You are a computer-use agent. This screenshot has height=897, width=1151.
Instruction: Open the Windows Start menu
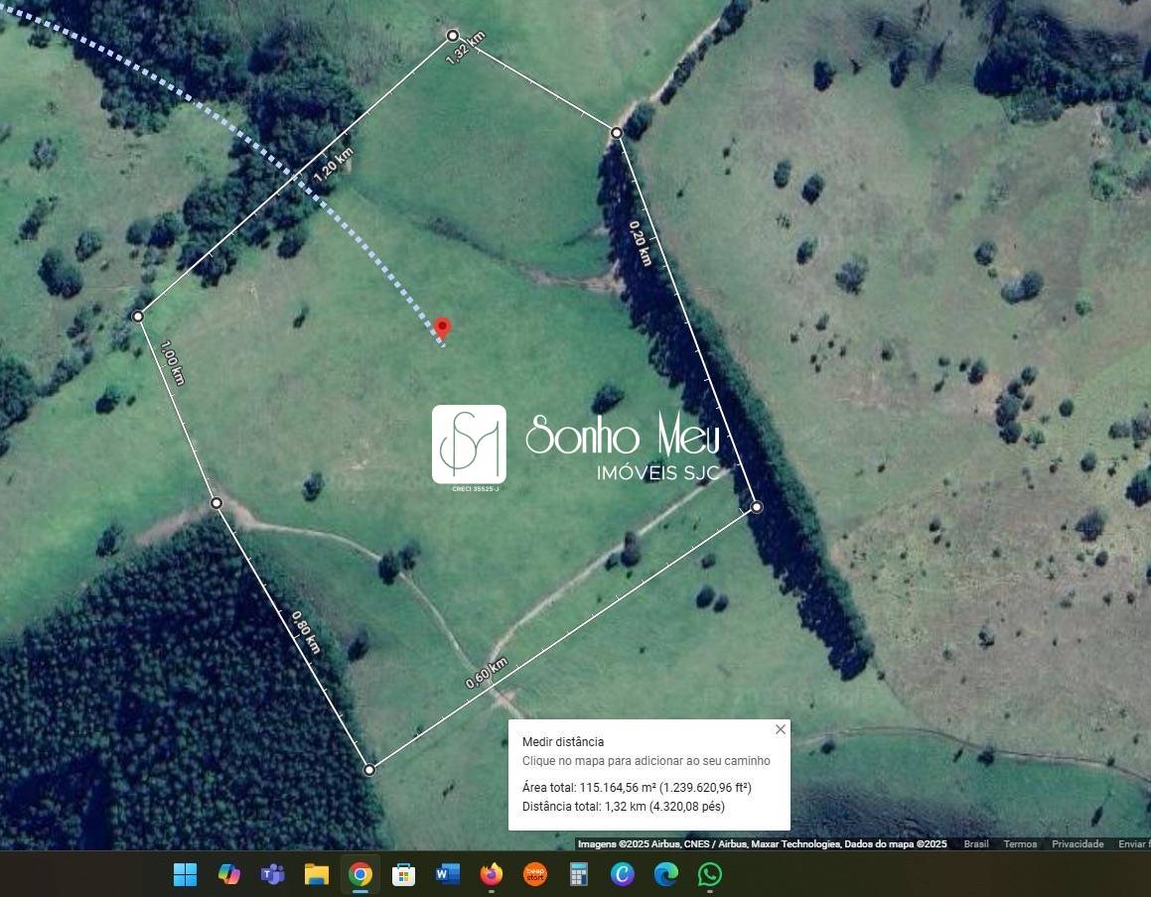185,874
